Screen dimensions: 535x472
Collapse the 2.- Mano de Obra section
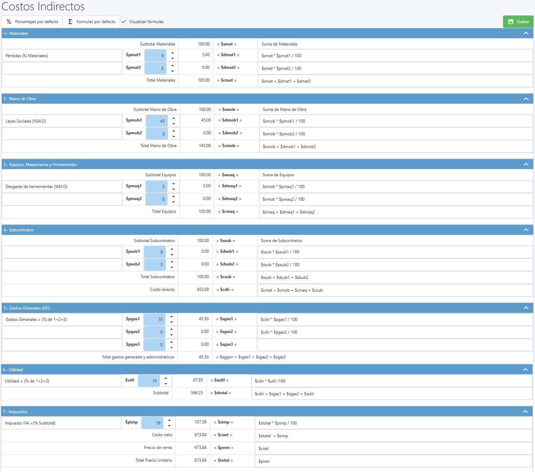(x=526, y=99)
